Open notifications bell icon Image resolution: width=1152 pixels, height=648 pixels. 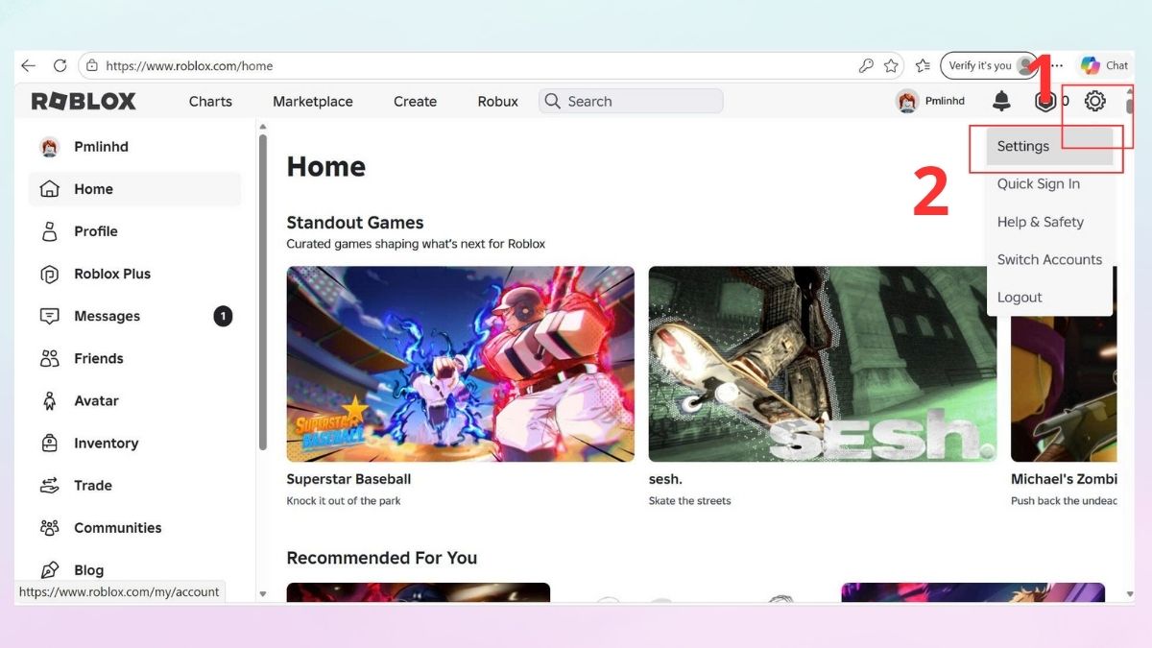[1001, 101]
